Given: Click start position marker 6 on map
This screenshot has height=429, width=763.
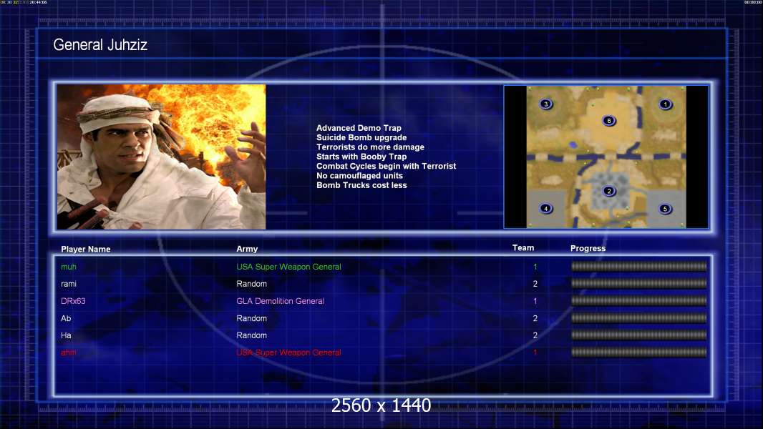Looking at the screenshot, I should point(608,121).
